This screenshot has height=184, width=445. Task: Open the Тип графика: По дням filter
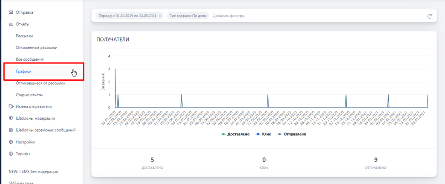coord(188,16)
